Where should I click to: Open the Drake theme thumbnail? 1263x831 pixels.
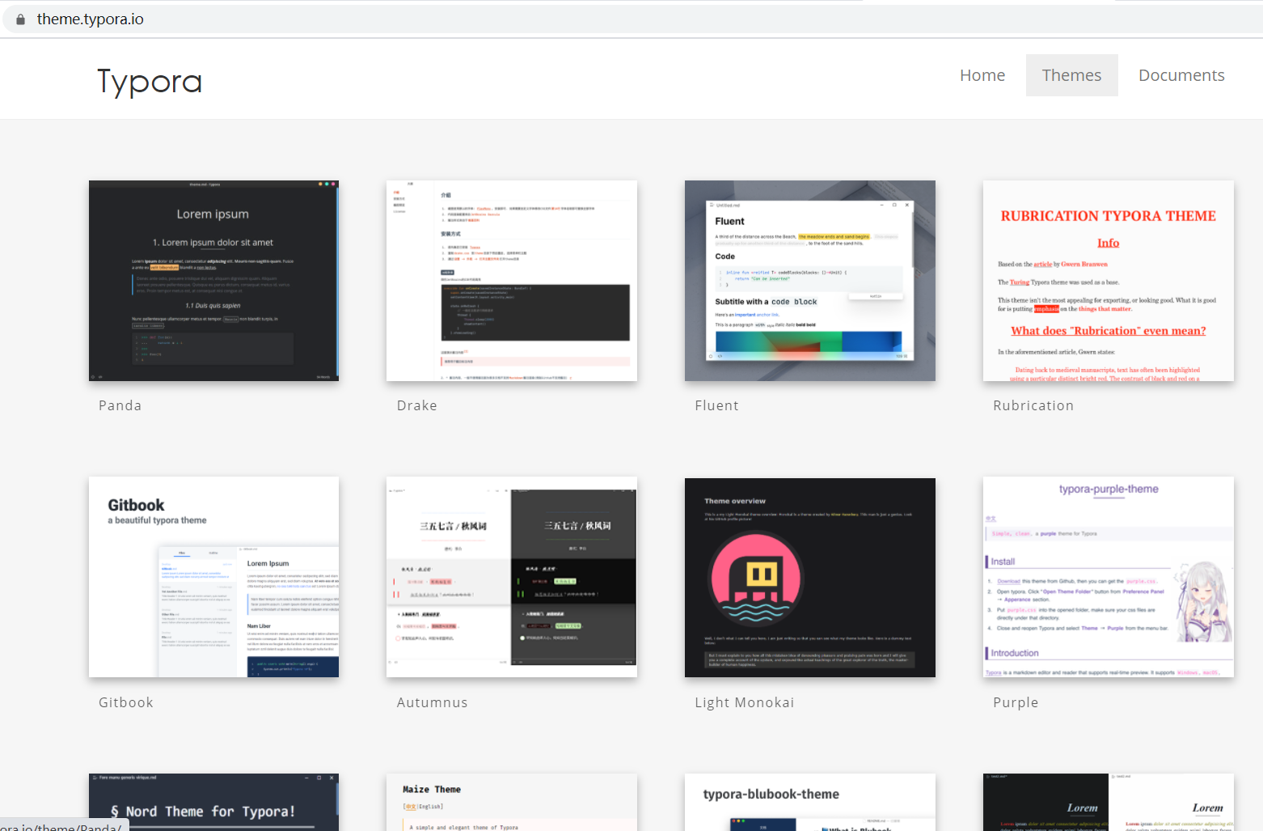click(512, 281)
